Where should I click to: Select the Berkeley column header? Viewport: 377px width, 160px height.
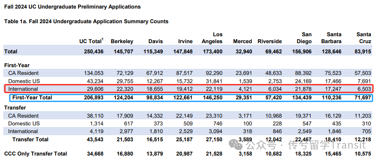coord(122,42)
